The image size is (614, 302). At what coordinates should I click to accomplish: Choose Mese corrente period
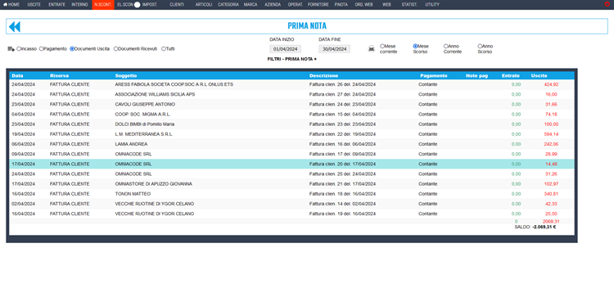pos(381,46)
